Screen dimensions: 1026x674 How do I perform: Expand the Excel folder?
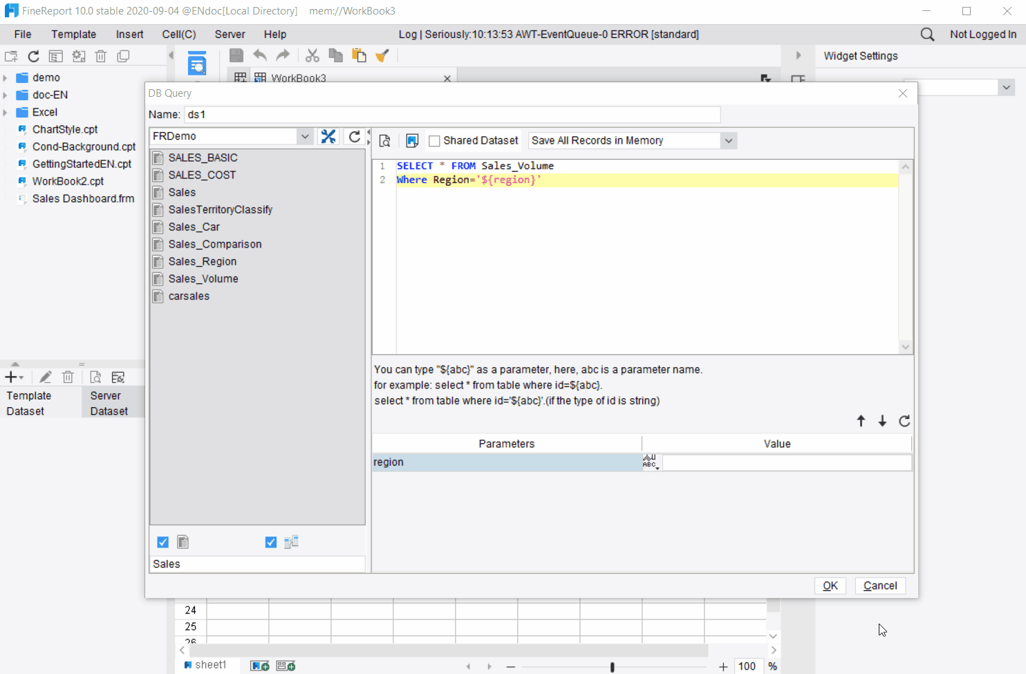pyautogui.click(x=6, y=112)
